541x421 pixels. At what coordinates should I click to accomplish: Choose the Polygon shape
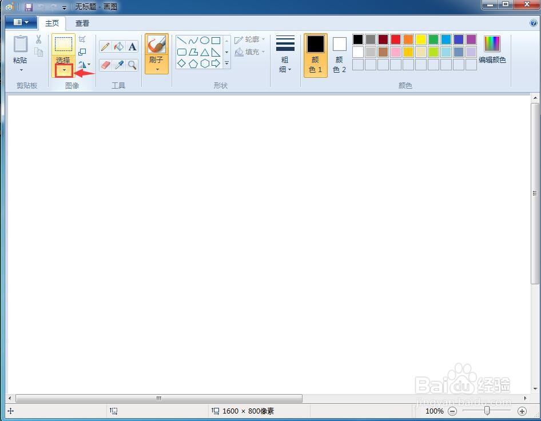click(x=193, y=52)
